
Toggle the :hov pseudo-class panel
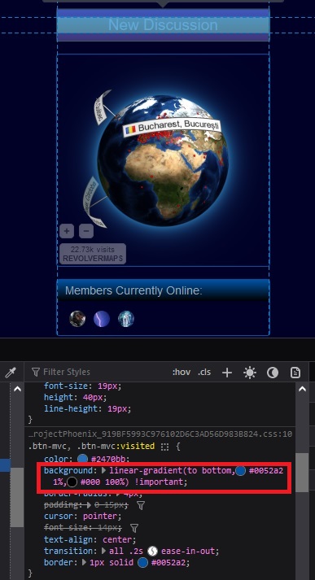click(x=182, y=372)
